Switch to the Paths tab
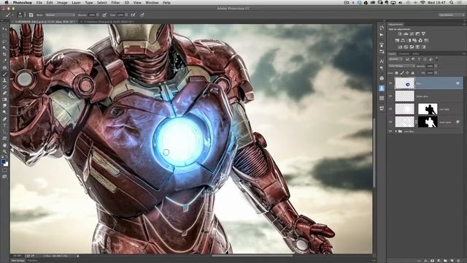Image resolution: width=467 pixels, height=263 pixels. 416,54
